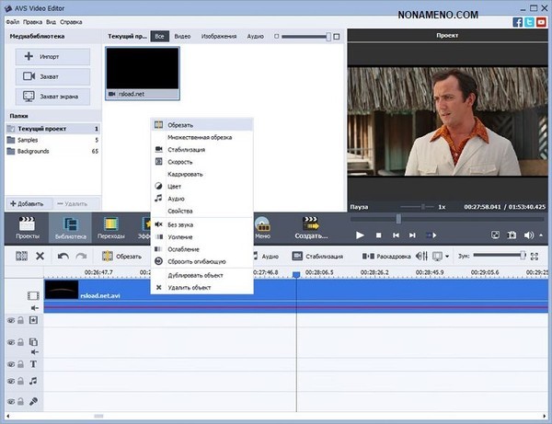This screenshot has height=424, width=552.
Task: Click the Redo arrow in timeline toolbar
Action: 81,257
